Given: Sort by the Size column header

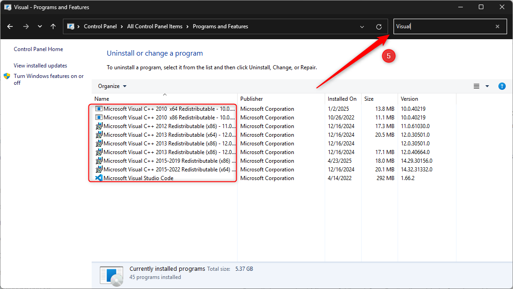Looking at the screenshot, I should 379,99.
